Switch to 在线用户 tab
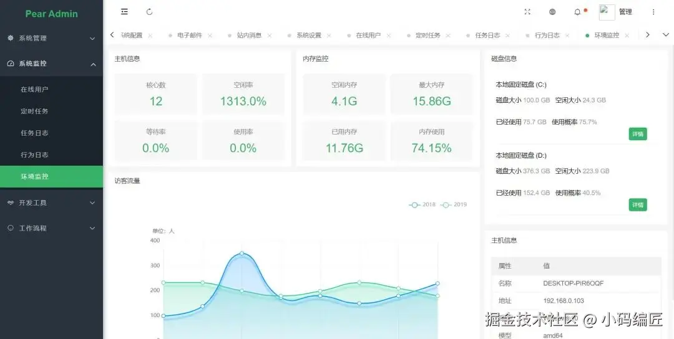This screenshot has width=674, height=339. click(368, 35)
